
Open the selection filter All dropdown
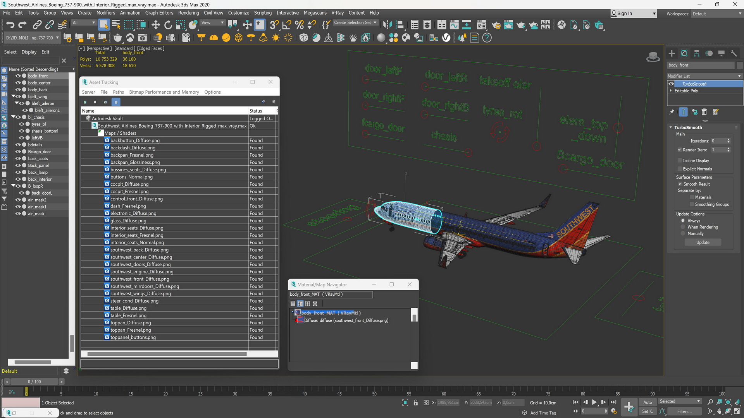83,23
